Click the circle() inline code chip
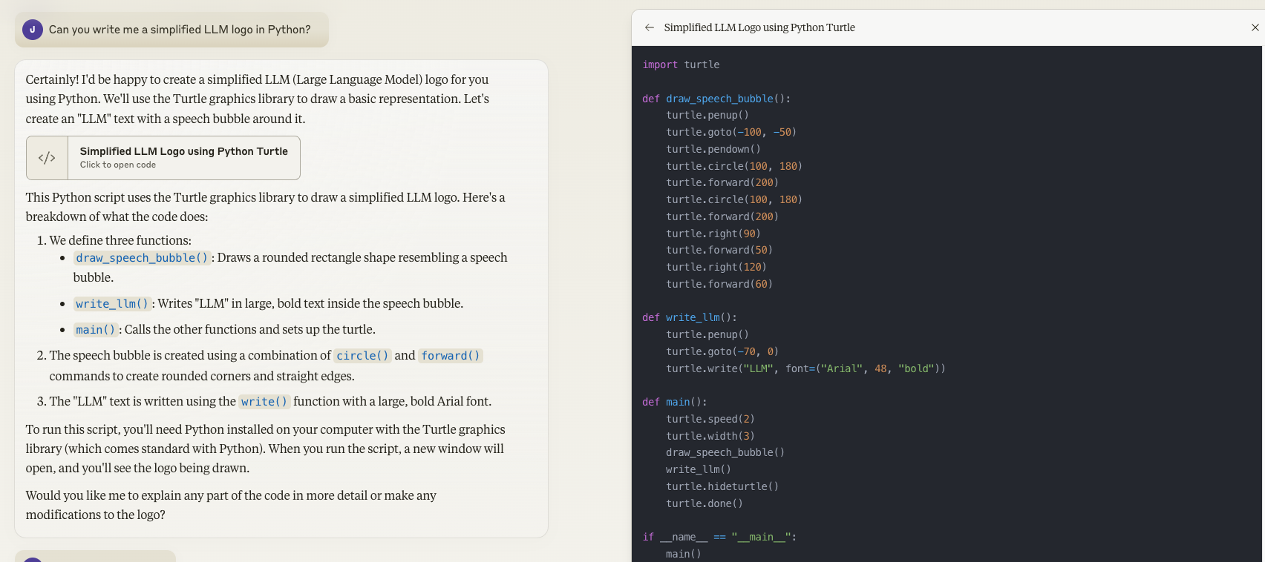 [362, 356]
